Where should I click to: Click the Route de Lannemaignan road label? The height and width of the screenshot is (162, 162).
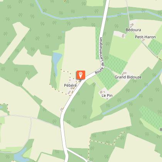100,56
